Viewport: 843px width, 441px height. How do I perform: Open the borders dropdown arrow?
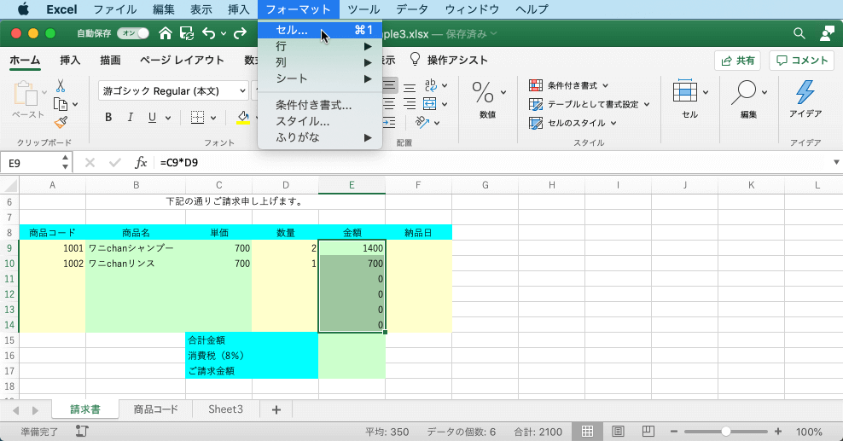click(213, 118)
